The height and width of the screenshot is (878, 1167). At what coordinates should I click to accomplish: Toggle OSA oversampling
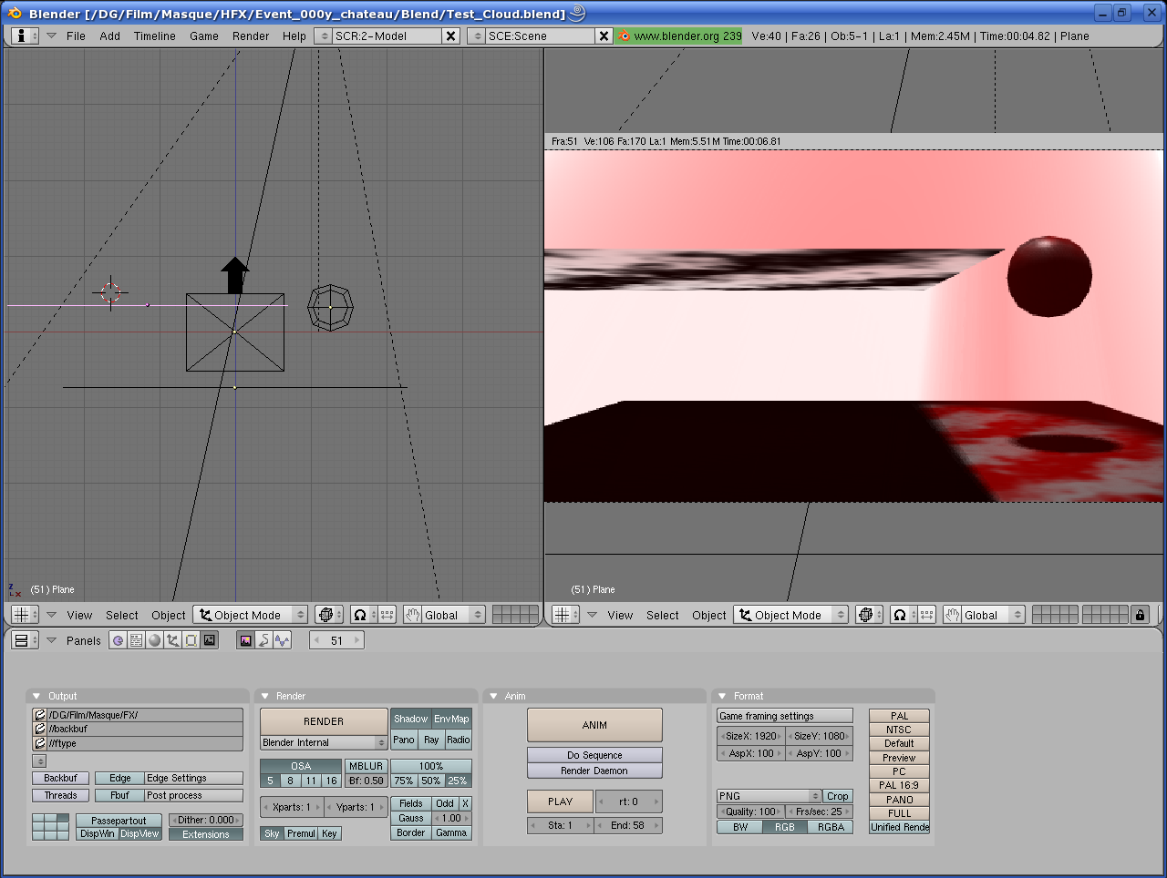click(301, 766)
